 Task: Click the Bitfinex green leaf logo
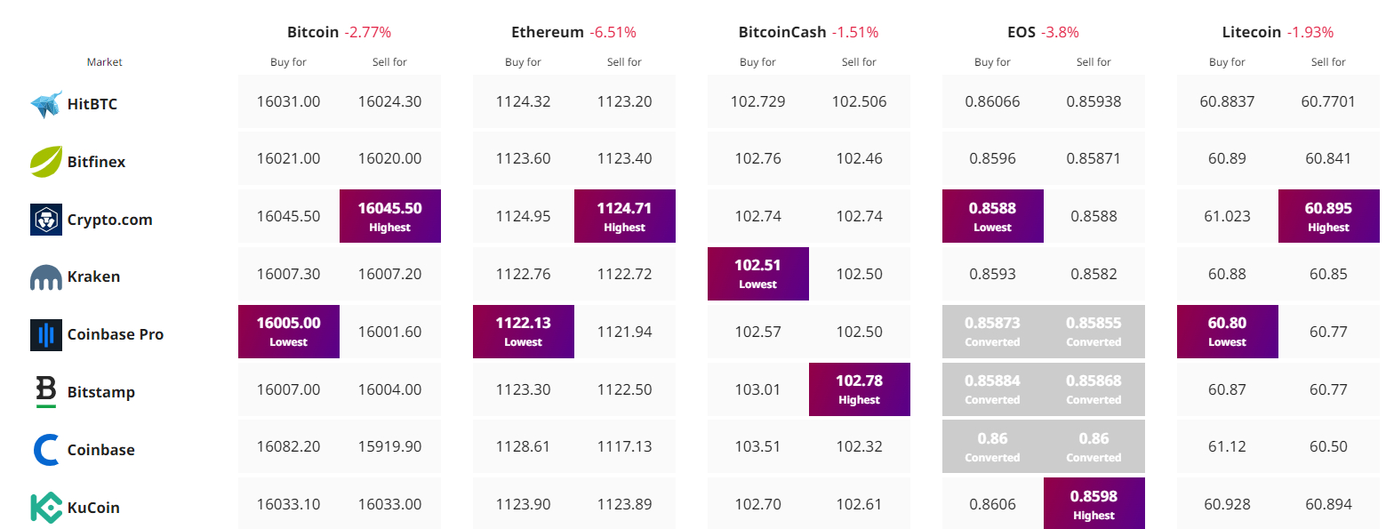[x=46, y=162]
